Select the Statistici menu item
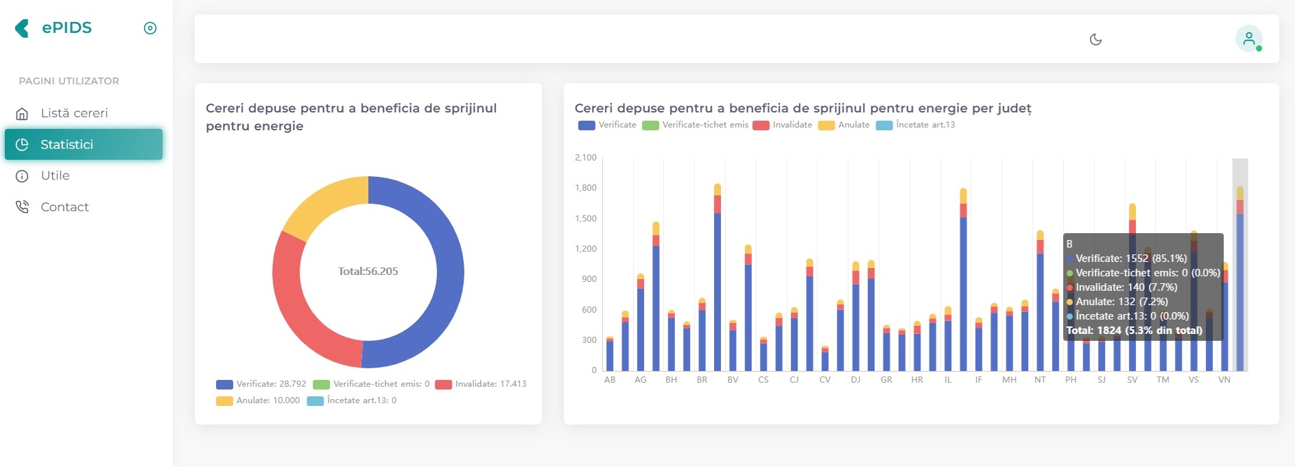This screenshot has width=1295, height=467. click(x=84, y=145)
